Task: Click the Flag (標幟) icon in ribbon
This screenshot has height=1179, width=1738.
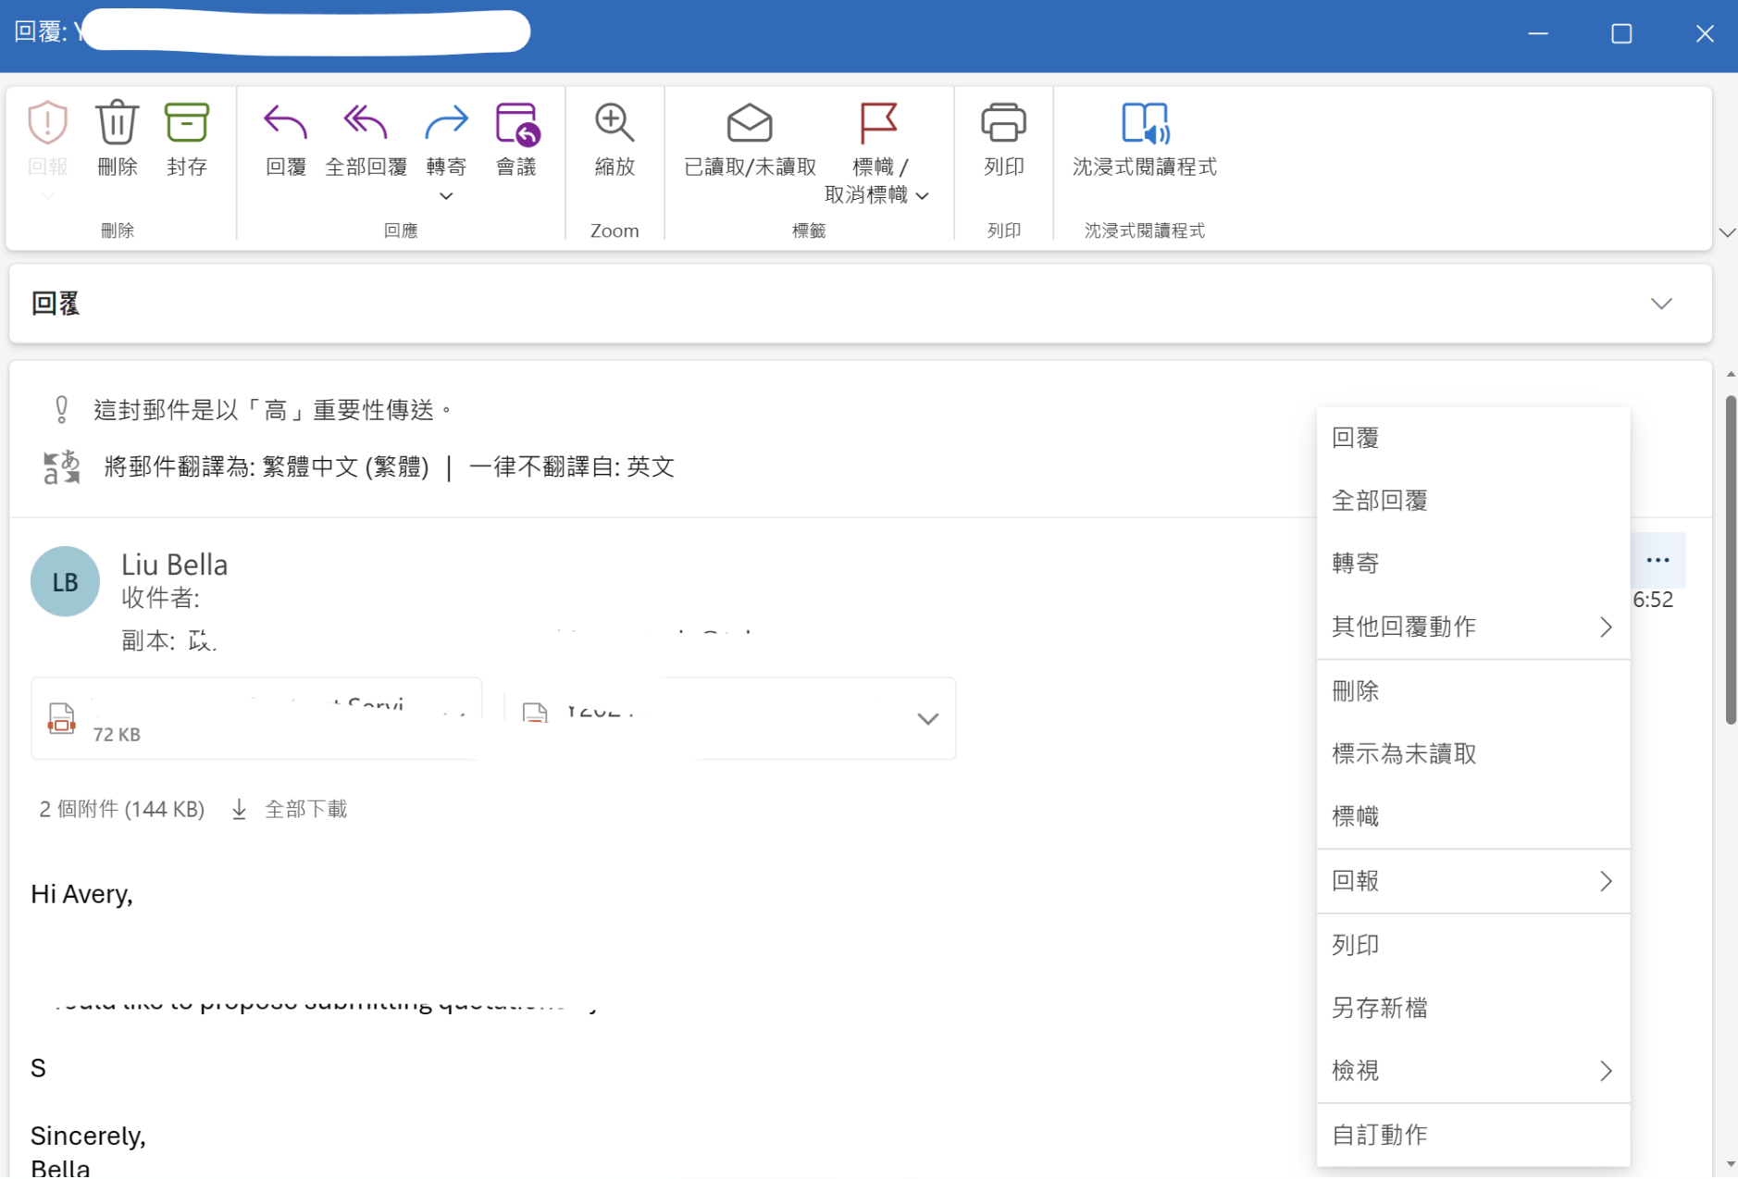Action: click(x=877, y=123)
